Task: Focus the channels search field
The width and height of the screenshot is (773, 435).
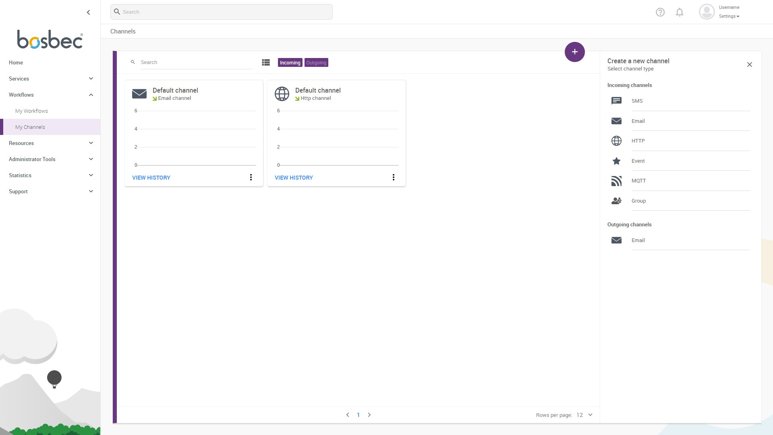Action: pyautogui.click(x=196, y=62)
